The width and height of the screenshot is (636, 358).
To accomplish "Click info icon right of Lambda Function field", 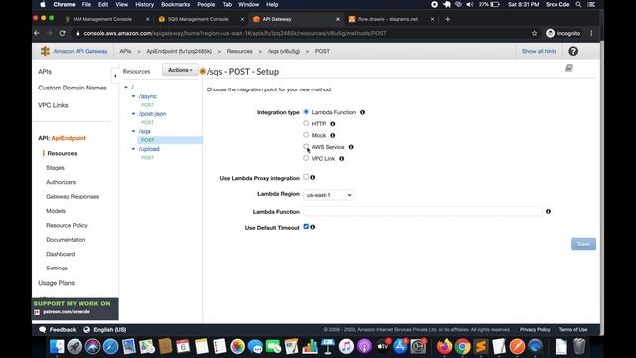I will pos(548,211).
